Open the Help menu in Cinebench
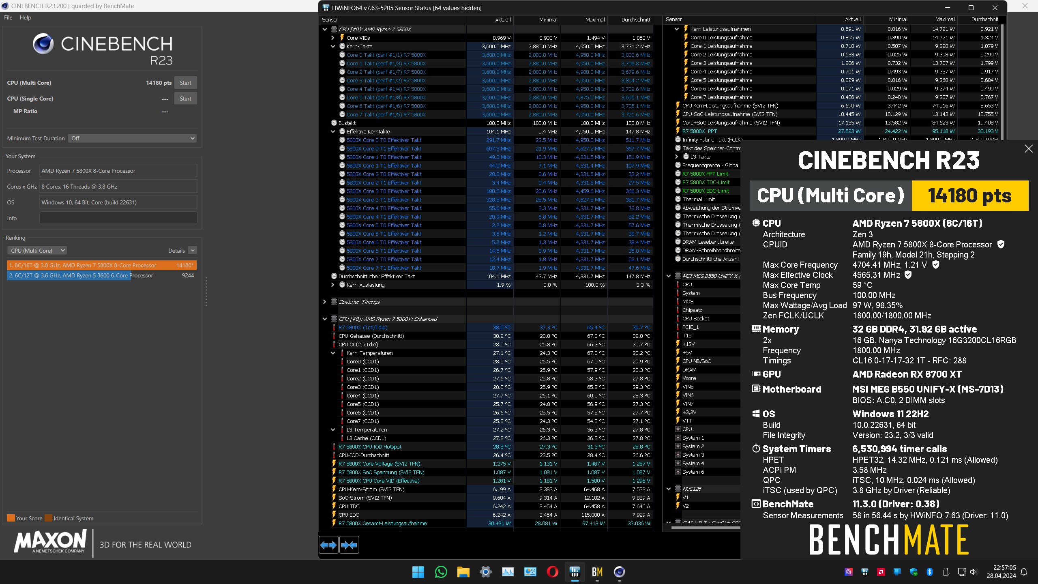 [25, 17]
